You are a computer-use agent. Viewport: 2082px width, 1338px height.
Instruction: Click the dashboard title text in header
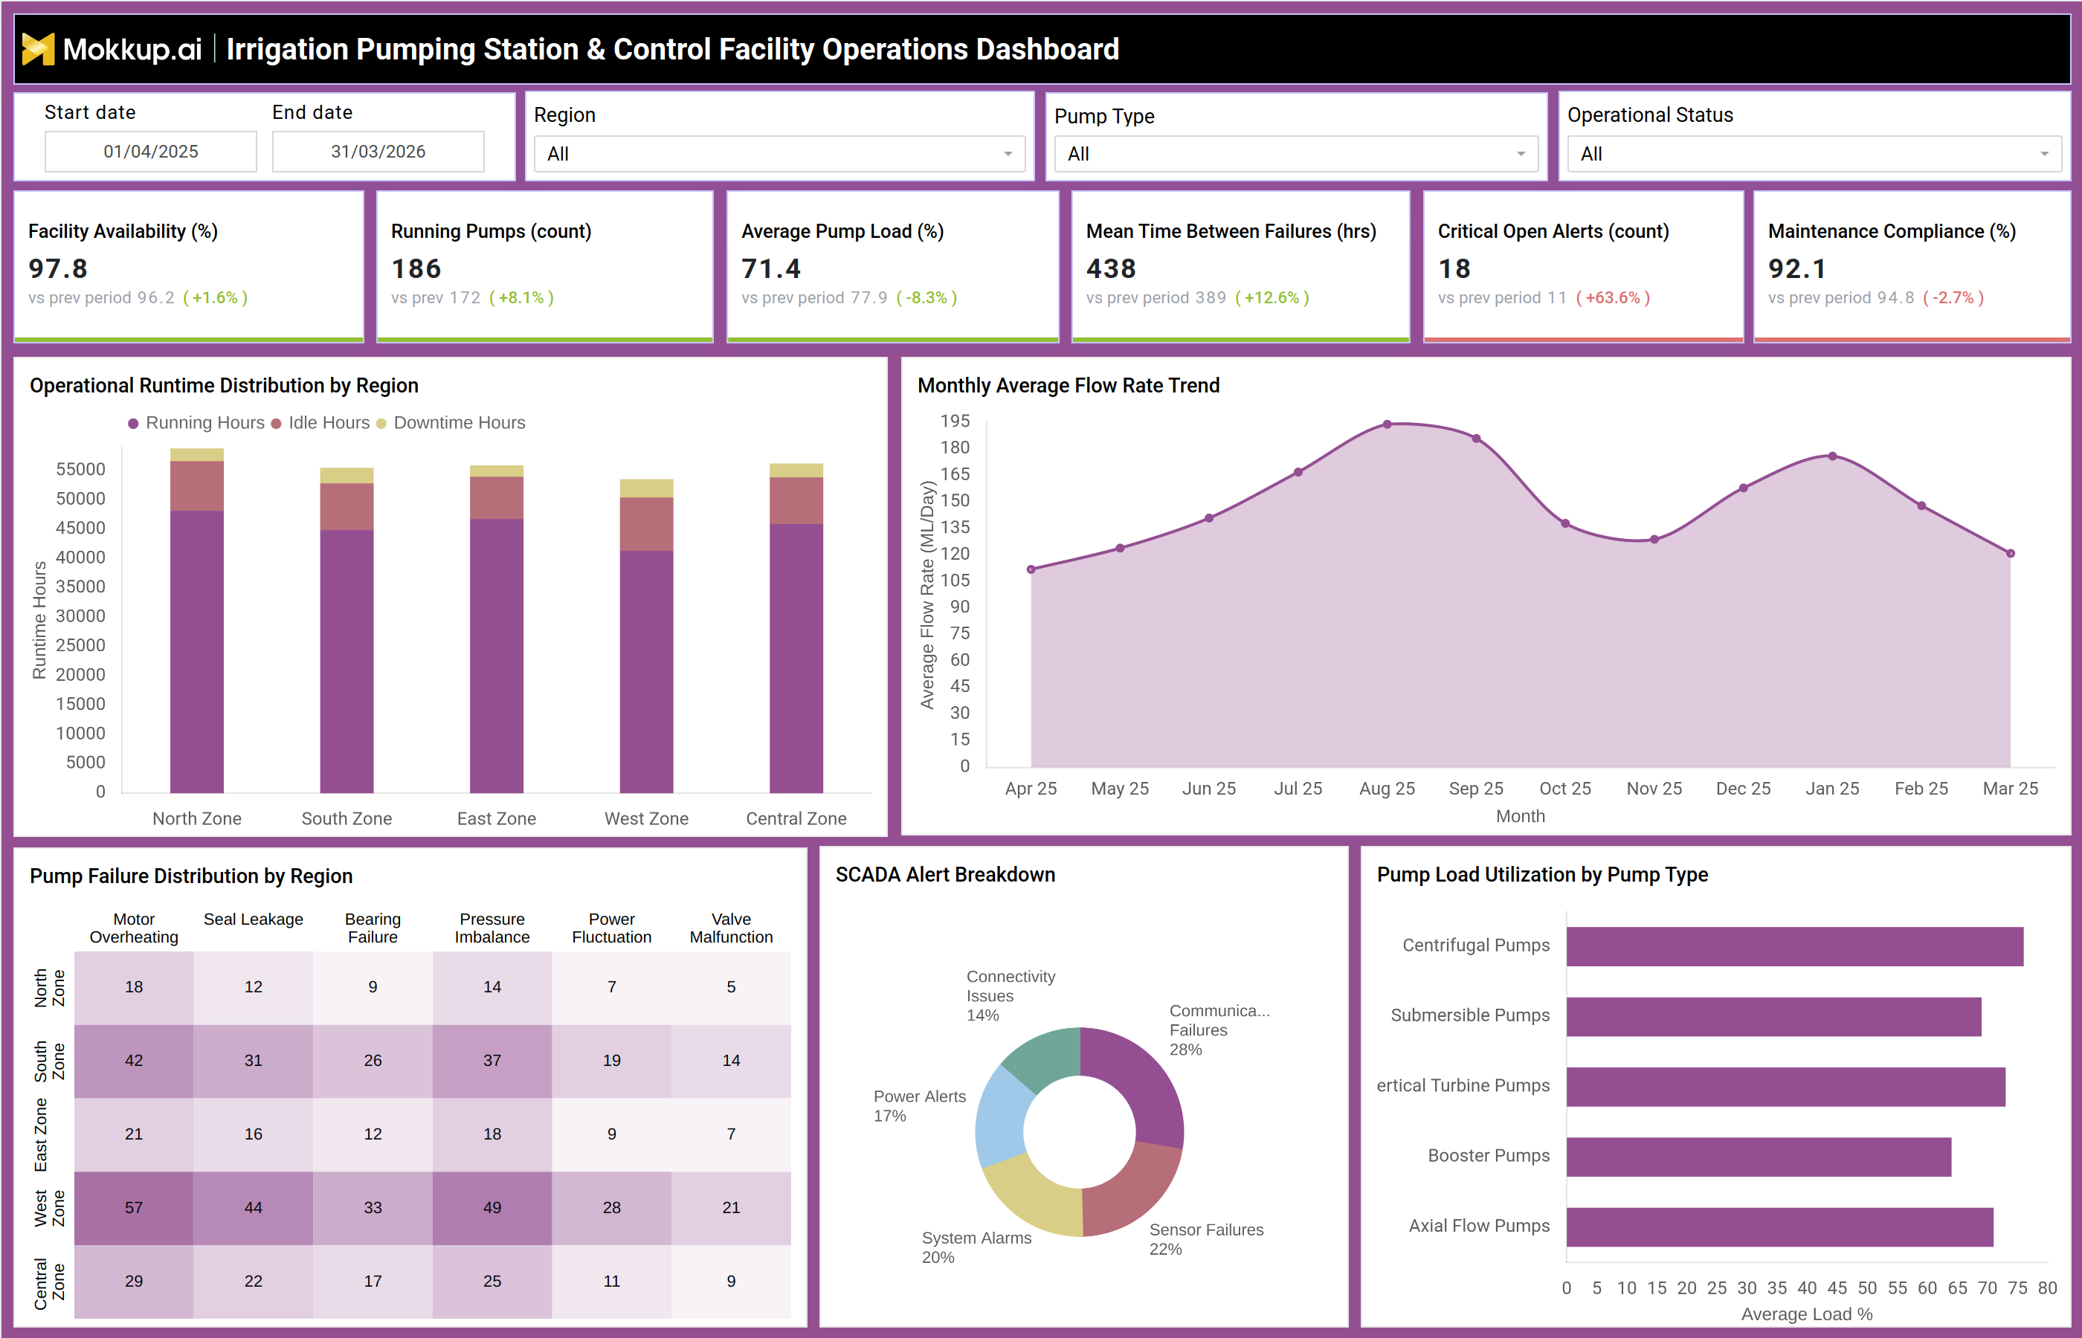pyautogui.click(x=671, y=50)
